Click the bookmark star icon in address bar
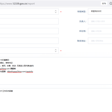 [111, 3]
